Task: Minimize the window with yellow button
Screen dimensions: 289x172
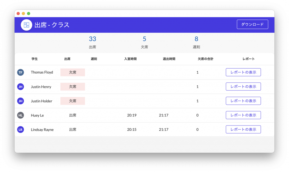Action: pyautogui.click(x=23, y=14)
